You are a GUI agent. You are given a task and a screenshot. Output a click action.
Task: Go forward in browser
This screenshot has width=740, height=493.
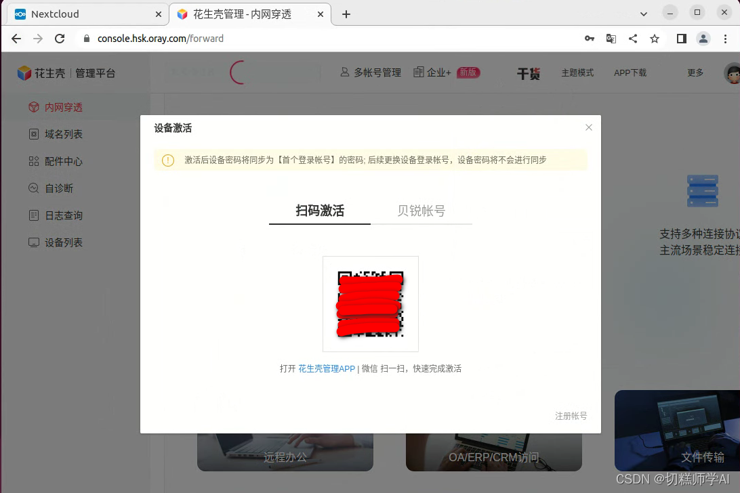(x=38, y=39)
